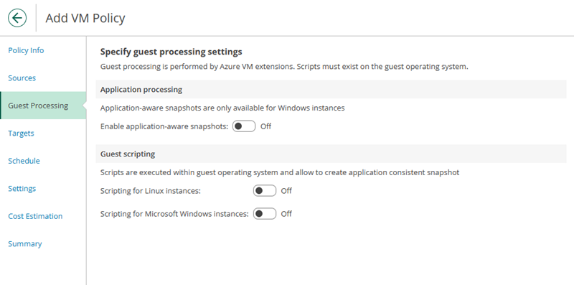Toggle scripting for Microsoft Windows instances
The height and width of the screenshot is (285, 574).
[x=265, y=213]
